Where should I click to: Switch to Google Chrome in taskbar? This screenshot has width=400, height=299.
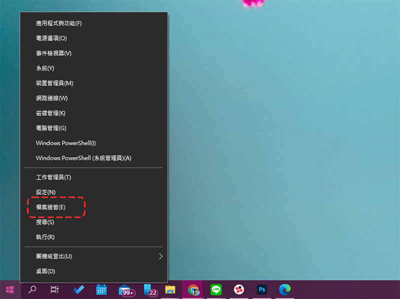click(x=193, y=290)
